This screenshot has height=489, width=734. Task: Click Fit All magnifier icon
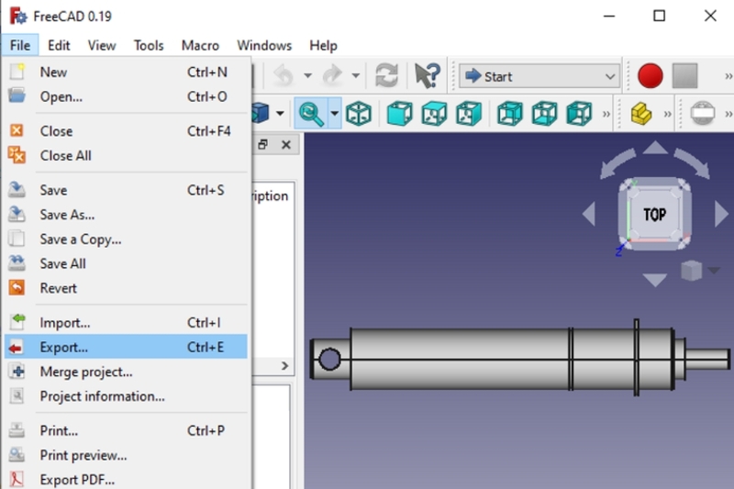(311, 113)
